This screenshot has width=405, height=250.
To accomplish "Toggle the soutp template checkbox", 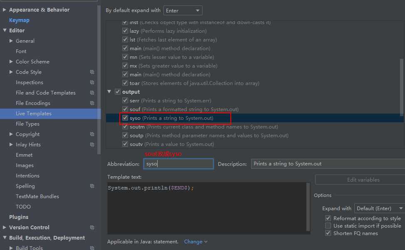I will (125, 135).
